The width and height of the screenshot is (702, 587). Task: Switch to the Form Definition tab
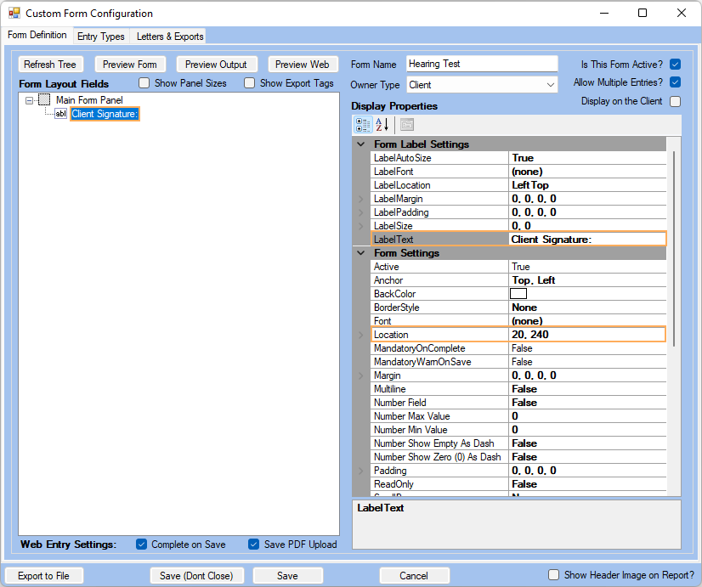[x=37, y=35]
